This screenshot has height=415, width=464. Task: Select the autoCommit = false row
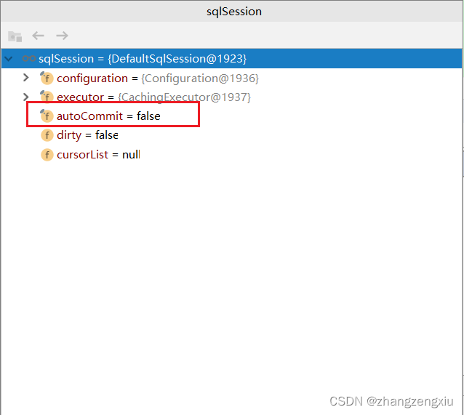point(231,116)
